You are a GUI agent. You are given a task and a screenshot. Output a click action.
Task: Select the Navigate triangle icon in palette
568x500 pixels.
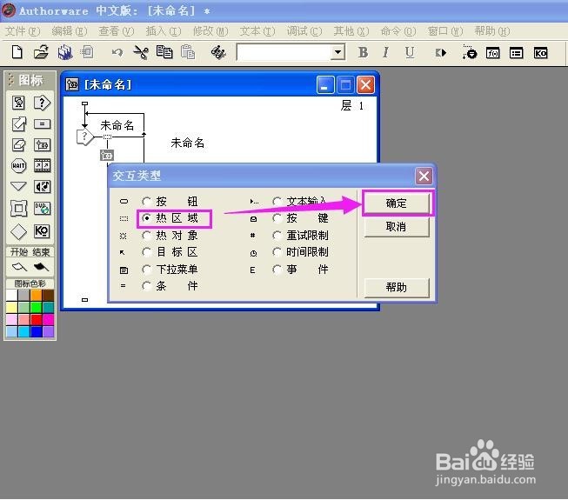(18, 186)
